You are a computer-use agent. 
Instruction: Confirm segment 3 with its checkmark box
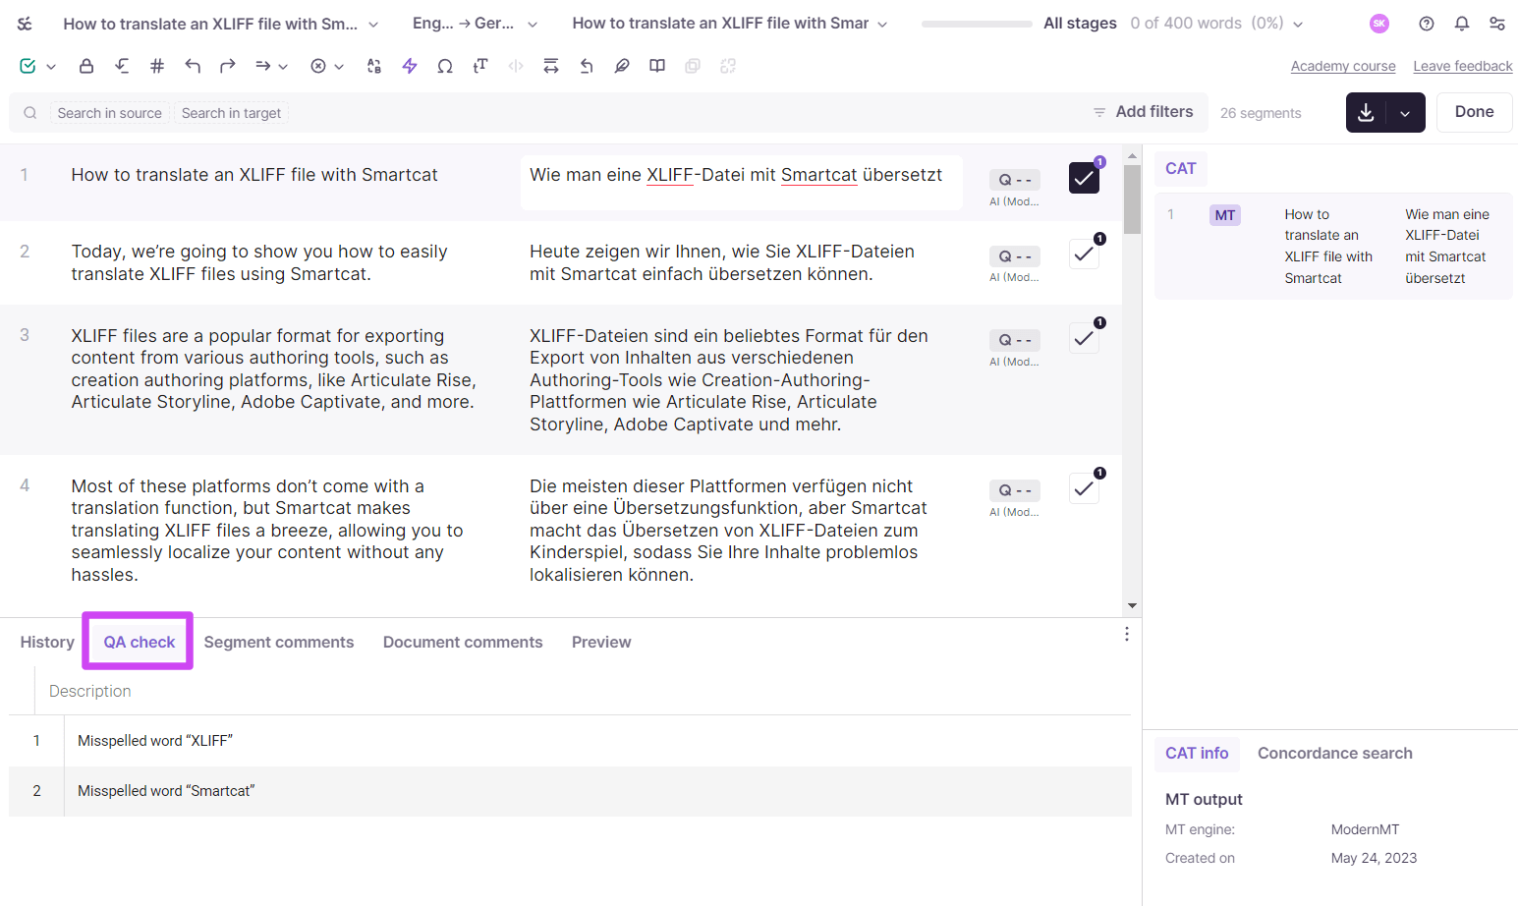(1084, 338)
